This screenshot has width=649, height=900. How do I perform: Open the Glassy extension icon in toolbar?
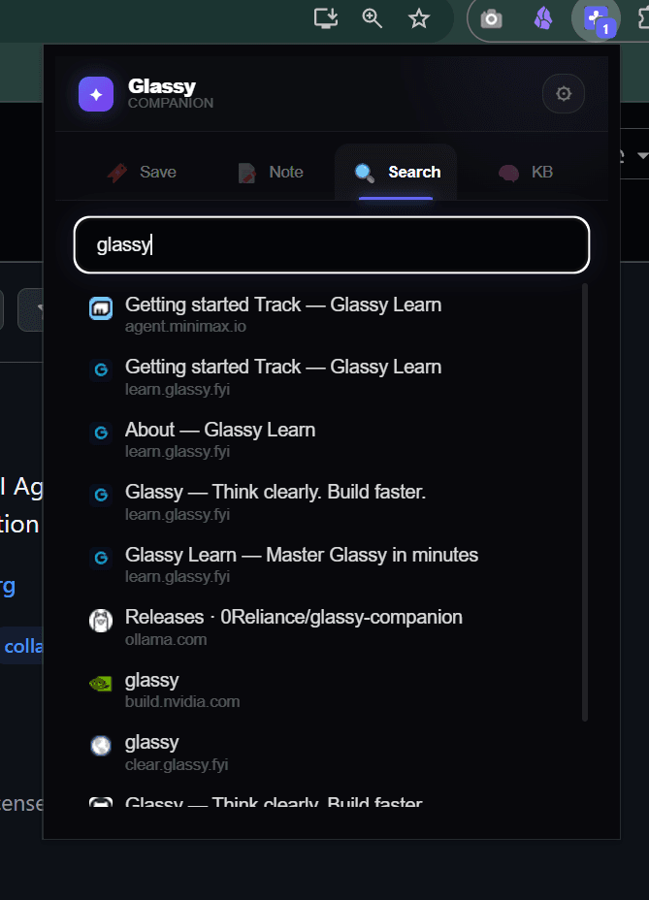(x=597, y=19)
